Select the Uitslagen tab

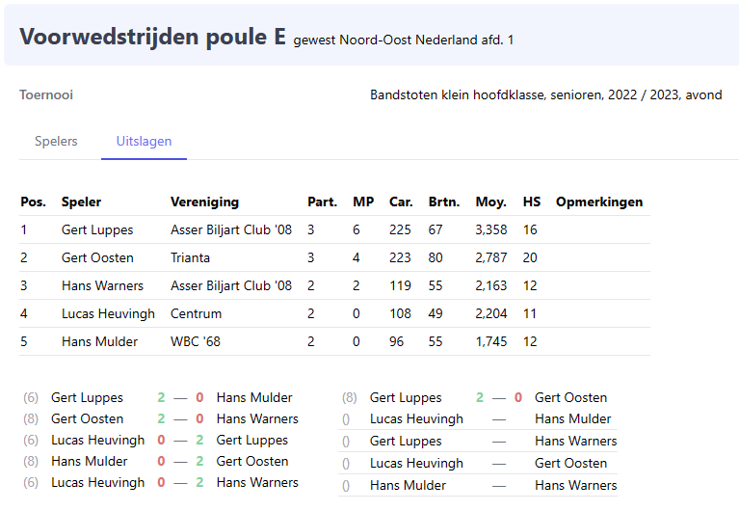tap(144, 141)
